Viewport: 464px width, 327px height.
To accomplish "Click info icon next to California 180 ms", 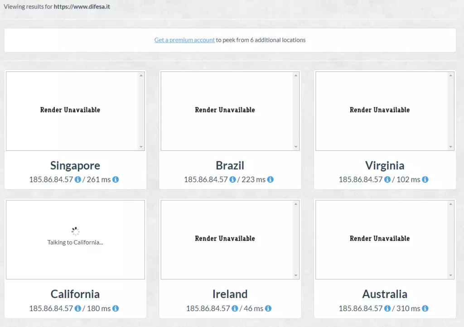I will (116, 308).
